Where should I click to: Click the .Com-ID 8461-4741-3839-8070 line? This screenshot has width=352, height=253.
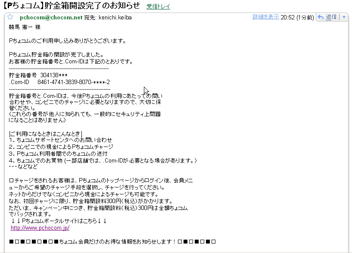tap(59, 82)
